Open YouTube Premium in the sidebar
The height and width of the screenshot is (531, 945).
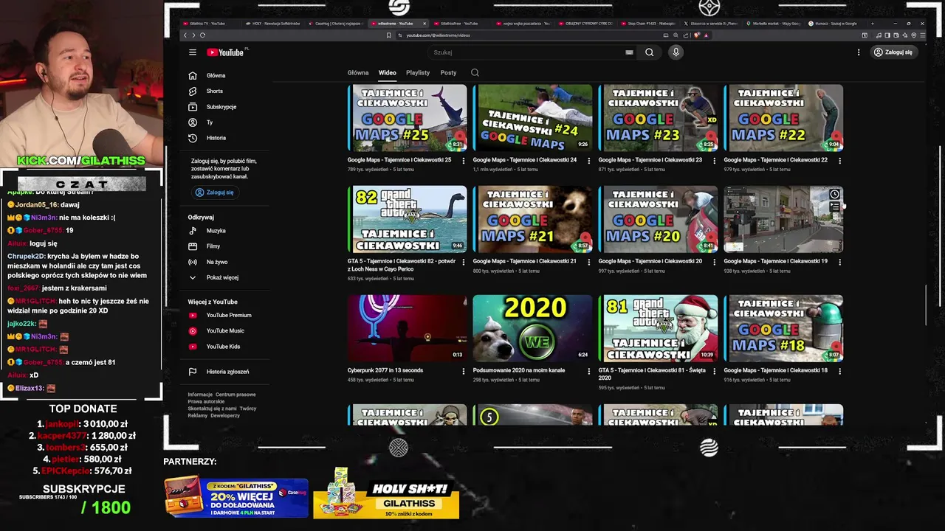point(228,315)
